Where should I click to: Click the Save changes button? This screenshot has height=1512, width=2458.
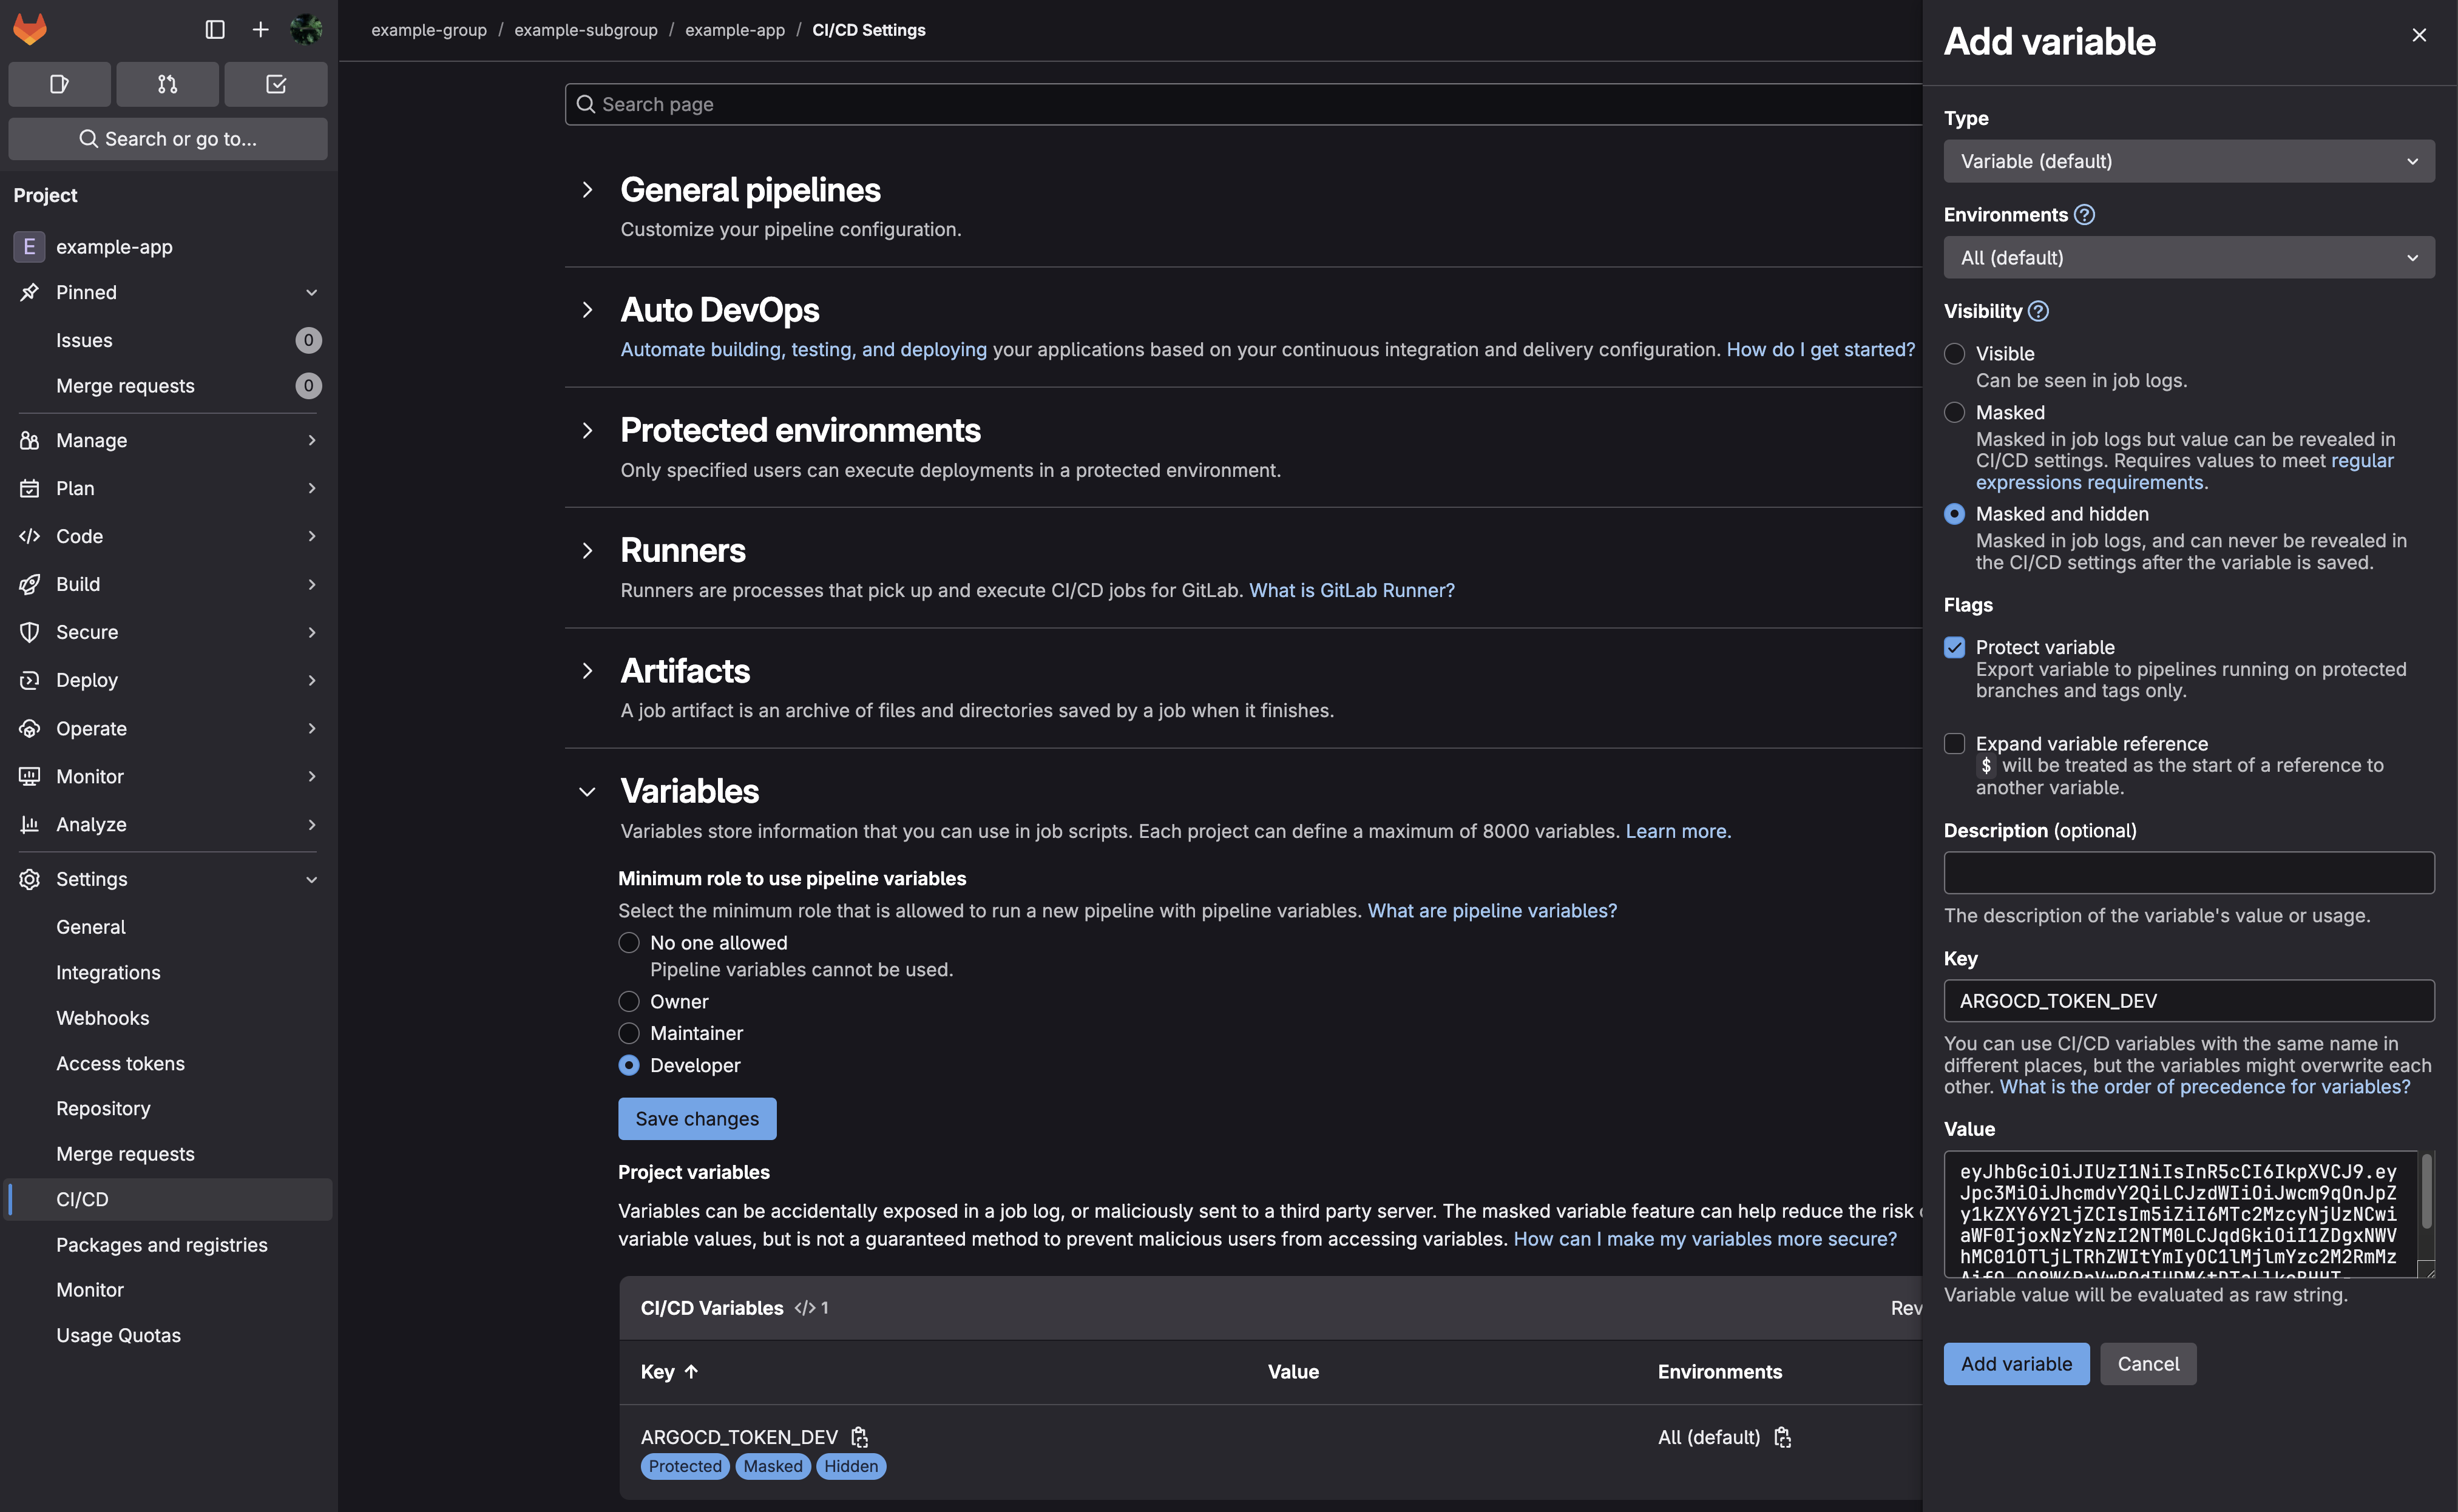(697, 1119)
